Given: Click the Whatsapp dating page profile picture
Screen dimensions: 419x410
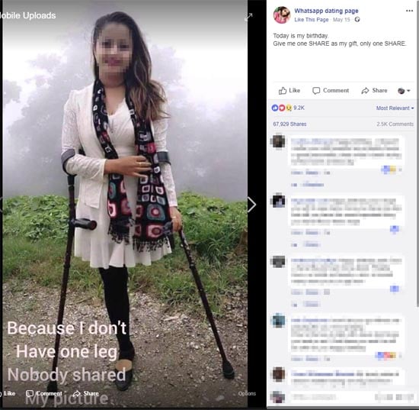Looking at the screenshot, I should click(x=282, y=15).
